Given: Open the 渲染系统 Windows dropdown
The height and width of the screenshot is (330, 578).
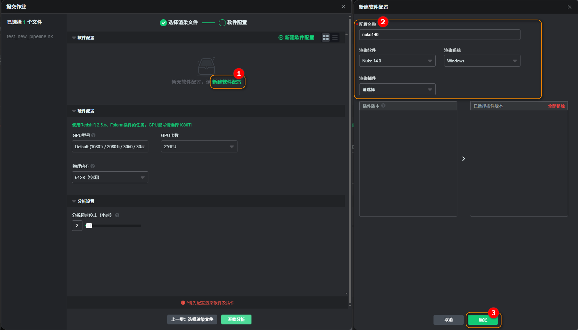Looking at the screenshot, I should [482, 61].
